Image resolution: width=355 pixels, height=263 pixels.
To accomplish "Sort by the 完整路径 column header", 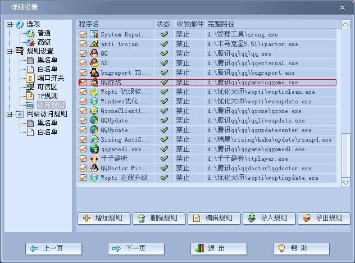I will [271, 24].
